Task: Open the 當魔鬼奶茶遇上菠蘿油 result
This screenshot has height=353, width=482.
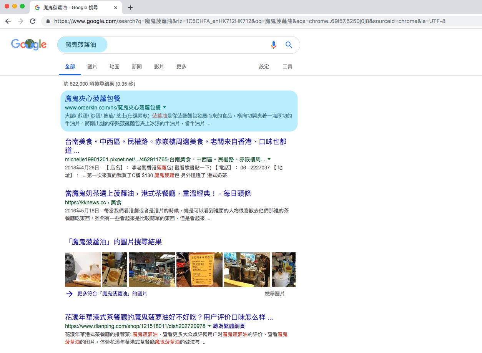Action: 158,193
